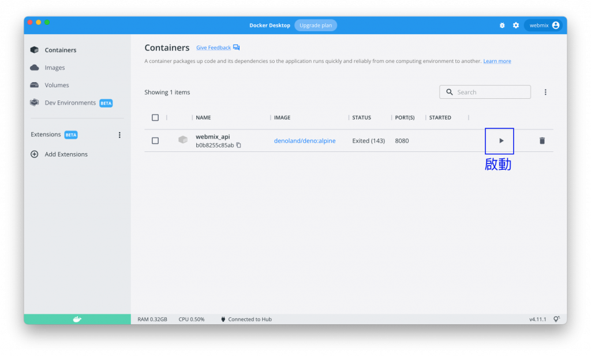Select the webmix_api container checkbox
The width and height of the screenshot is (591, 356).
(x=155, y=140)
